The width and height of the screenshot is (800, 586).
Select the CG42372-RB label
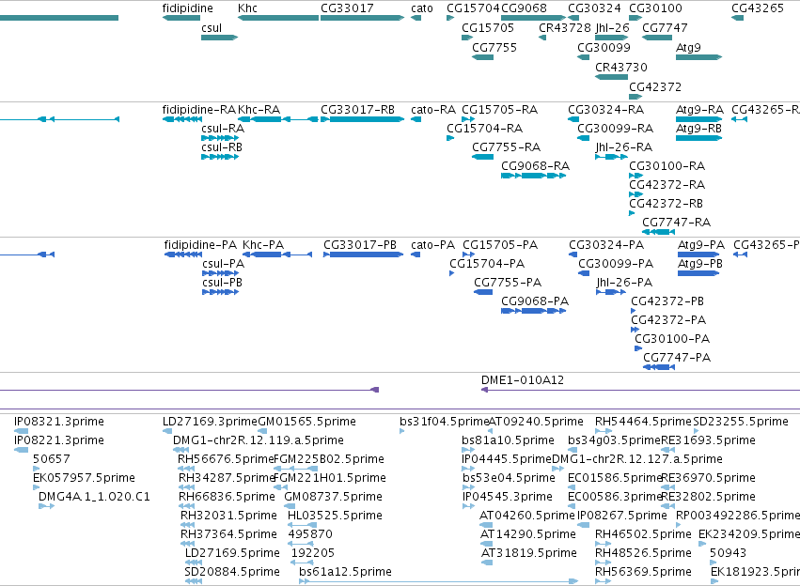666,204
